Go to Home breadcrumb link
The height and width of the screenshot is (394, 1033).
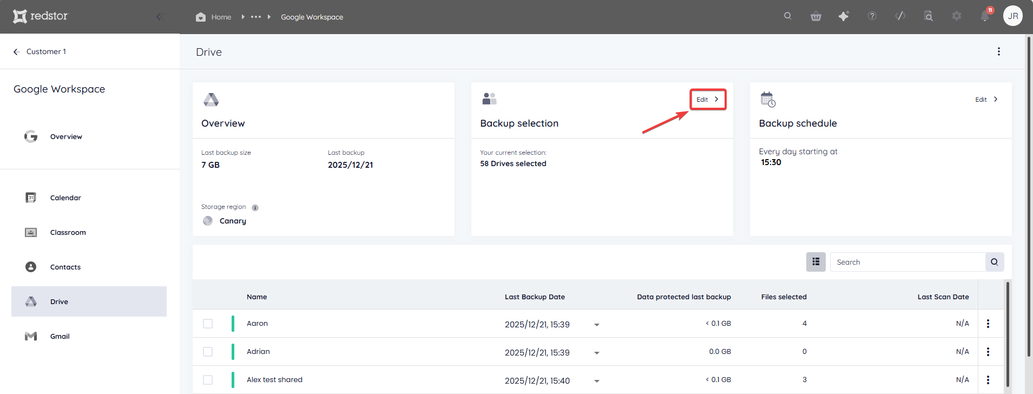pyautogui.click(x=221, y=17)
